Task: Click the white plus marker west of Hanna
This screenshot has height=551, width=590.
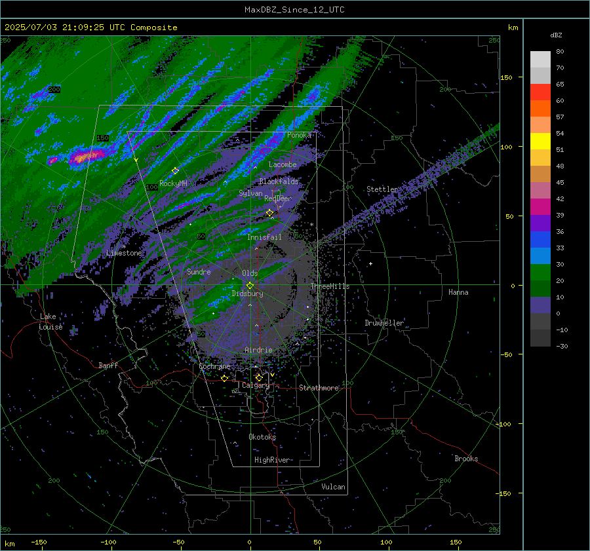Action: tap(370, 263)
